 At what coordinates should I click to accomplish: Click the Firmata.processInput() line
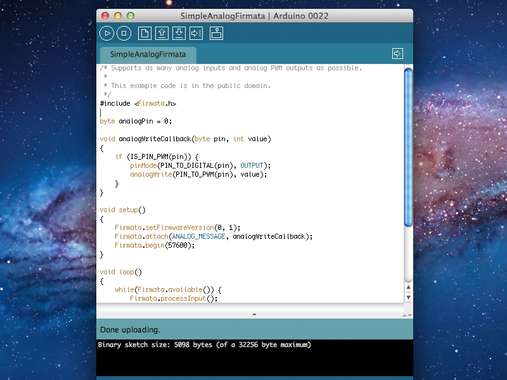click(x=174, y=298)
